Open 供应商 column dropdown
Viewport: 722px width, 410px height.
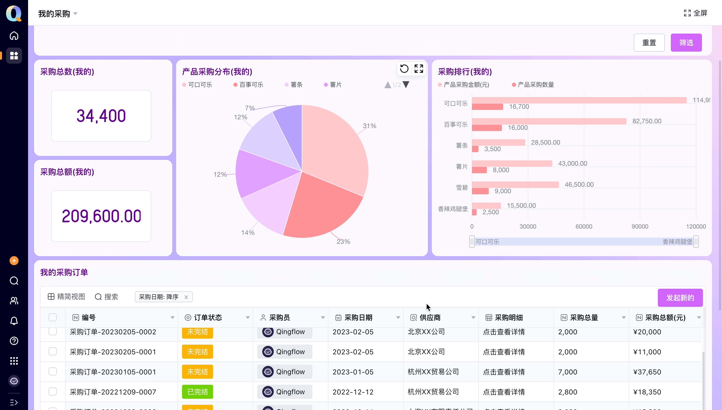(473, 317)
